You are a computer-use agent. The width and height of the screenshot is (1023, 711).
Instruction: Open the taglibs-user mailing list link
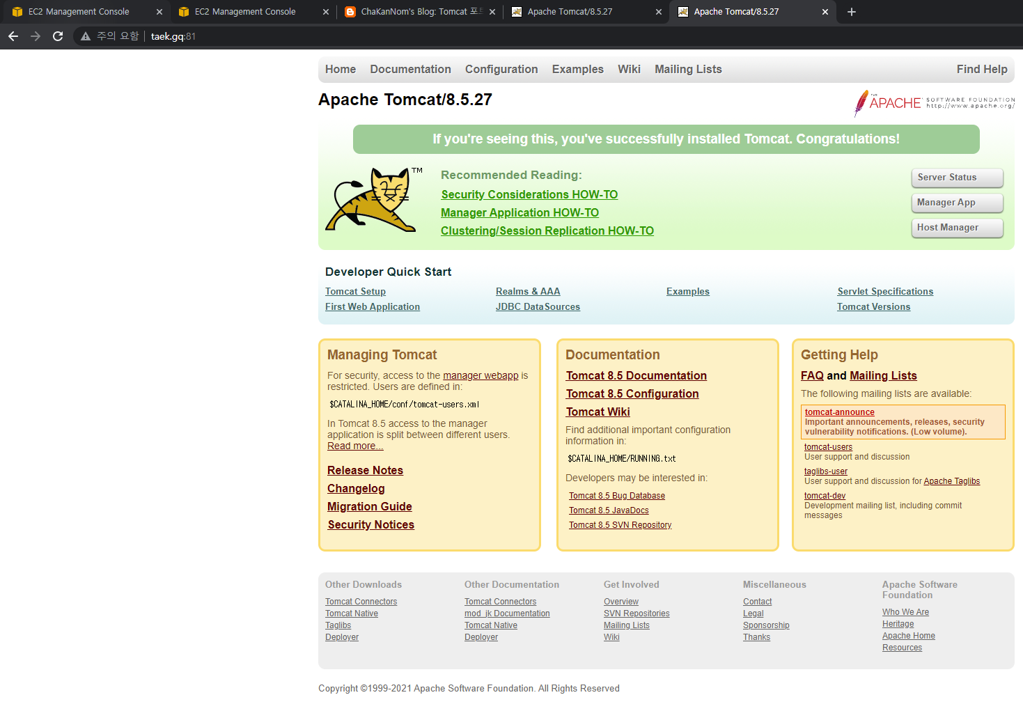click(x=826, y=471)
